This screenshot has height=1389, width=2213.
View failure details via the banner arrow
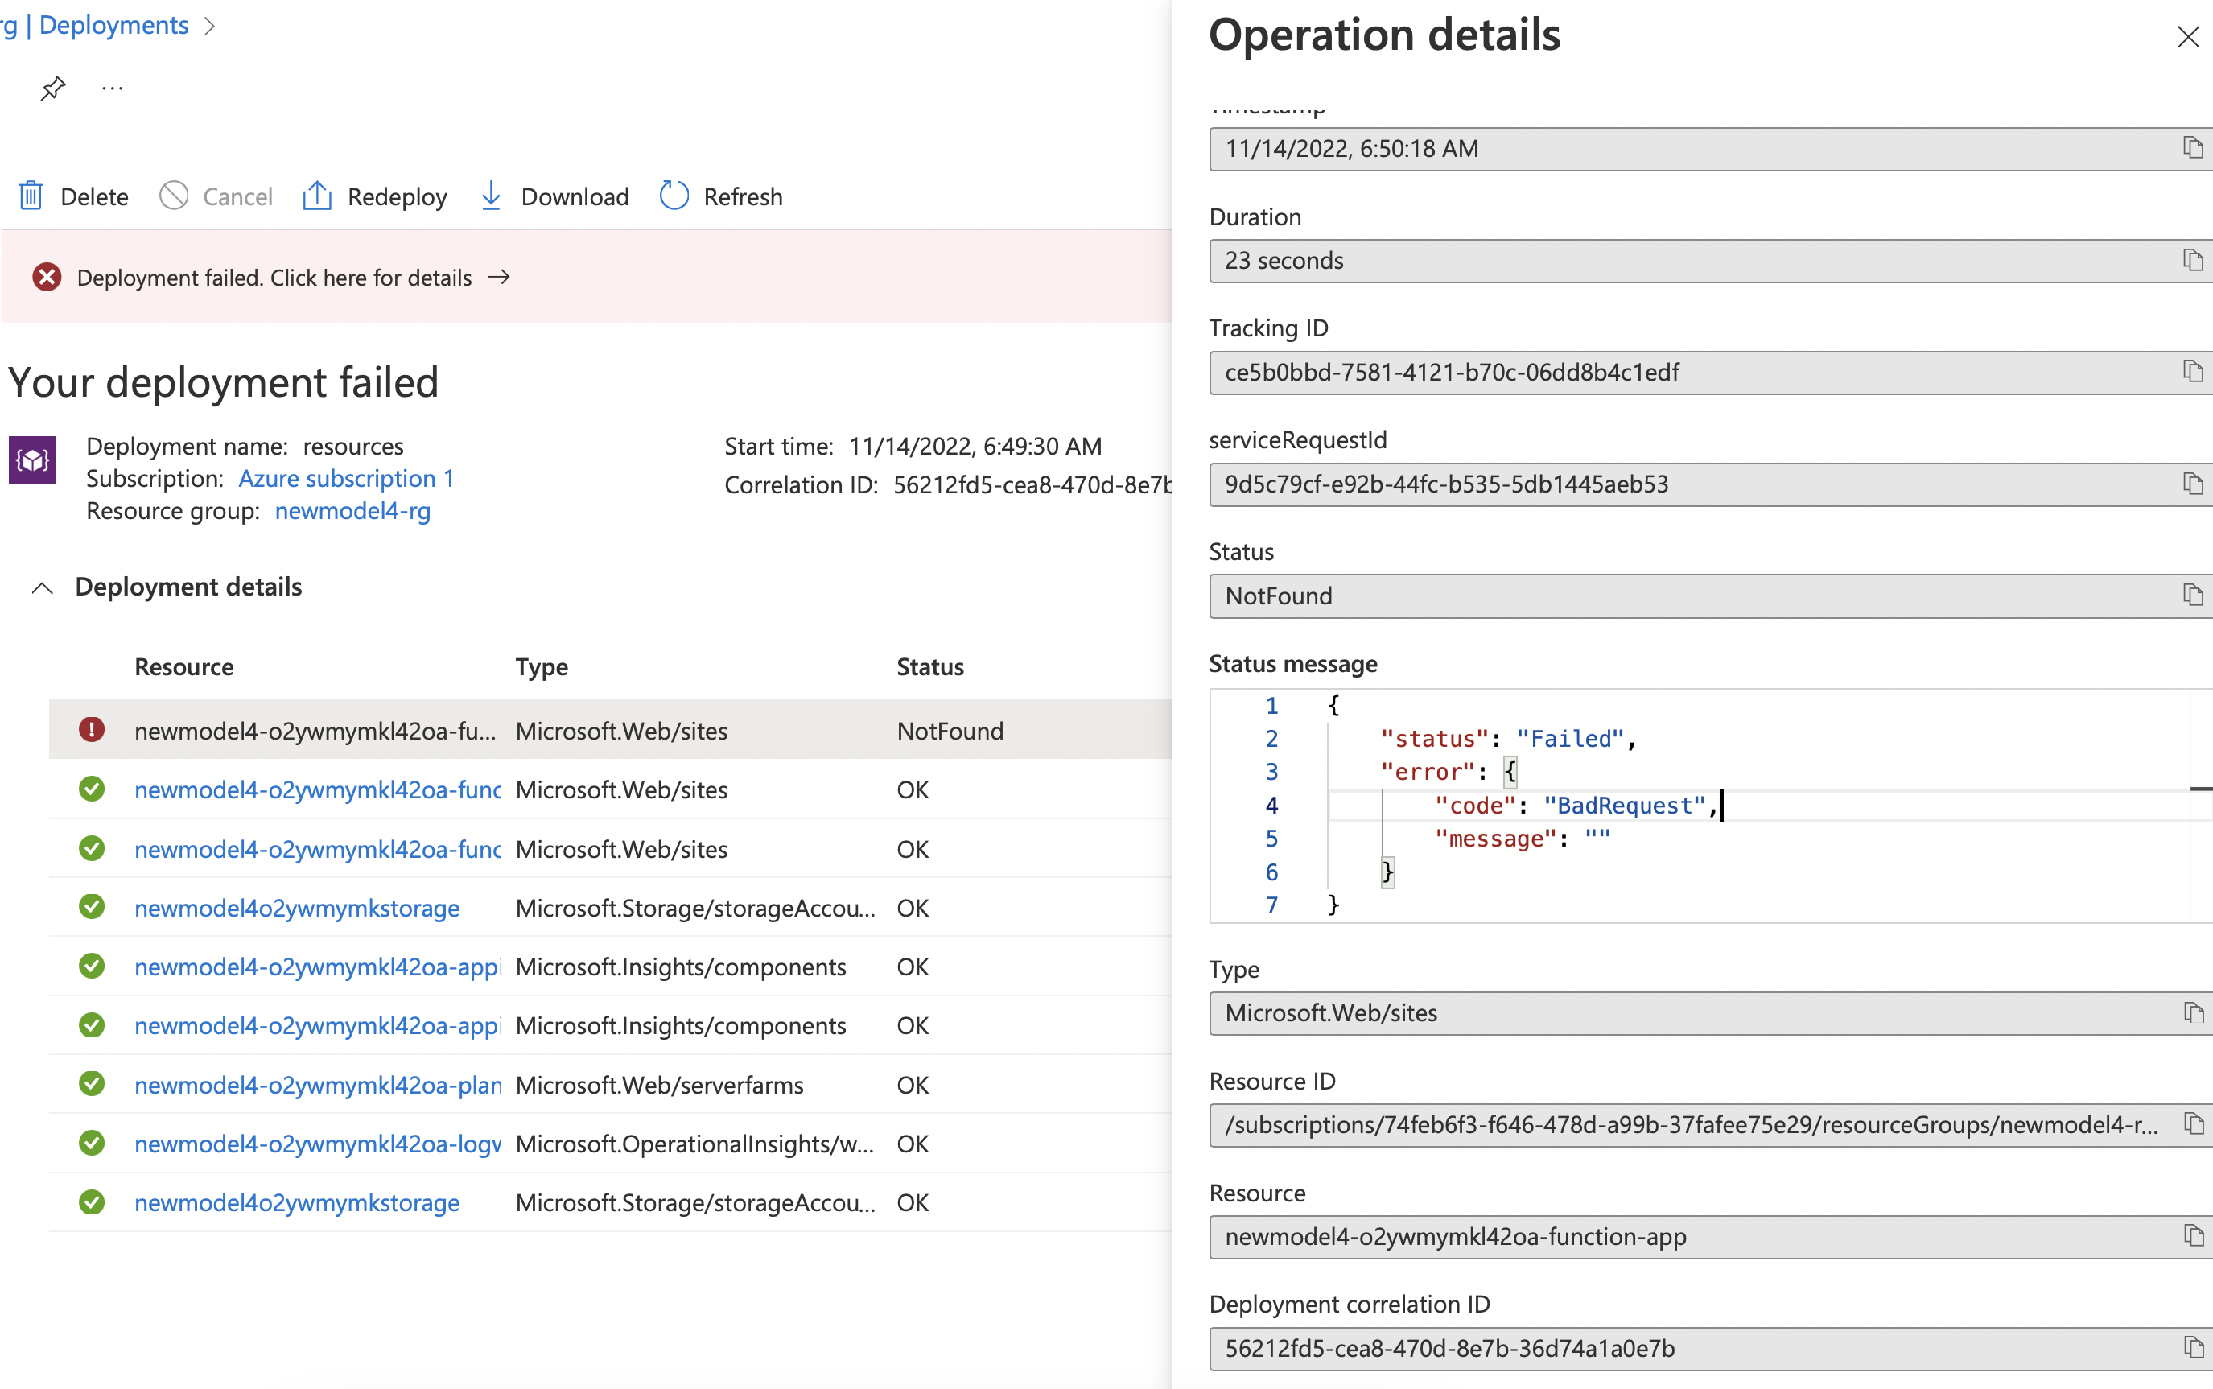click(499, 278)
